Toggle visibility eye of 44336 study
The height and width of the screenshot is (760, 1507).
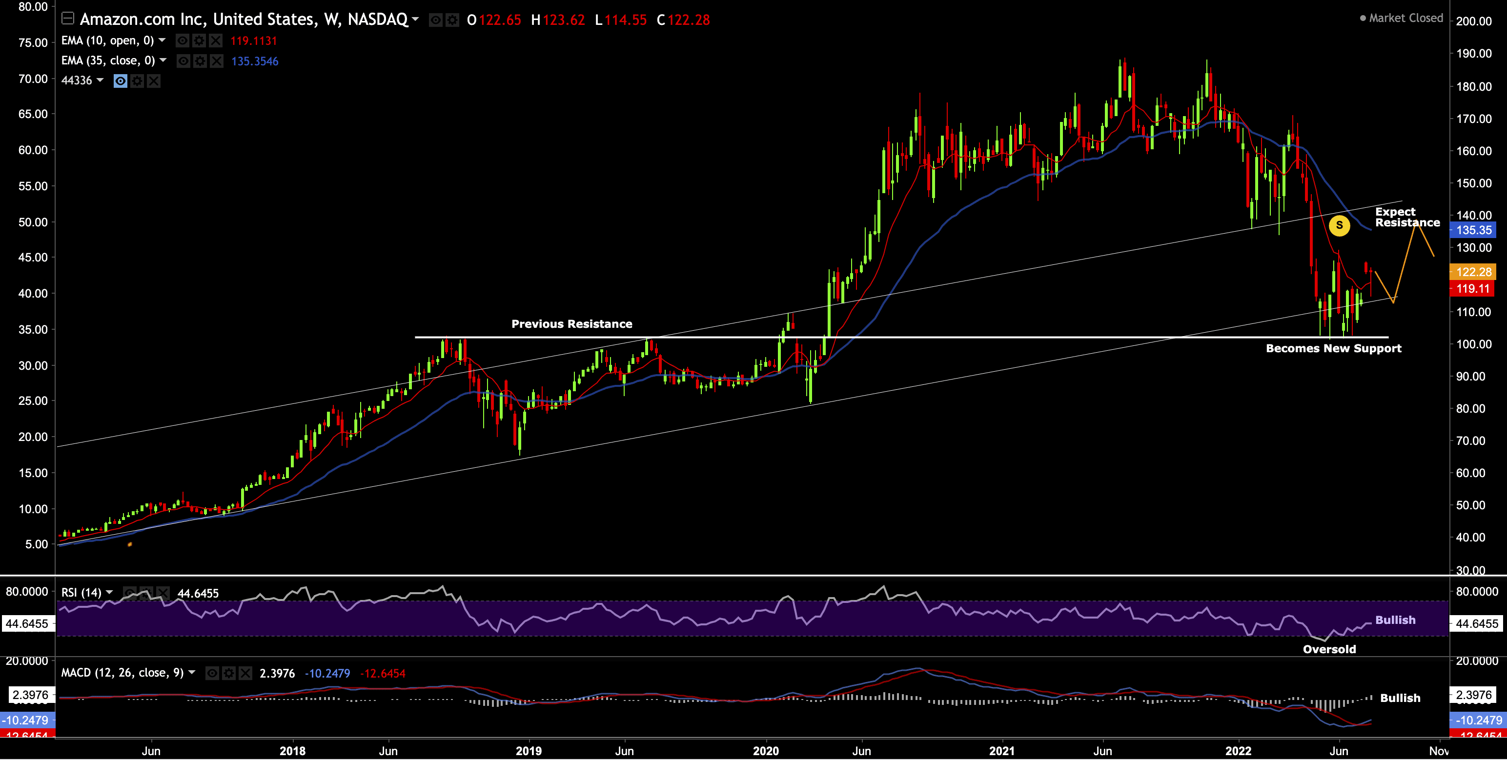tap(121, 80)
